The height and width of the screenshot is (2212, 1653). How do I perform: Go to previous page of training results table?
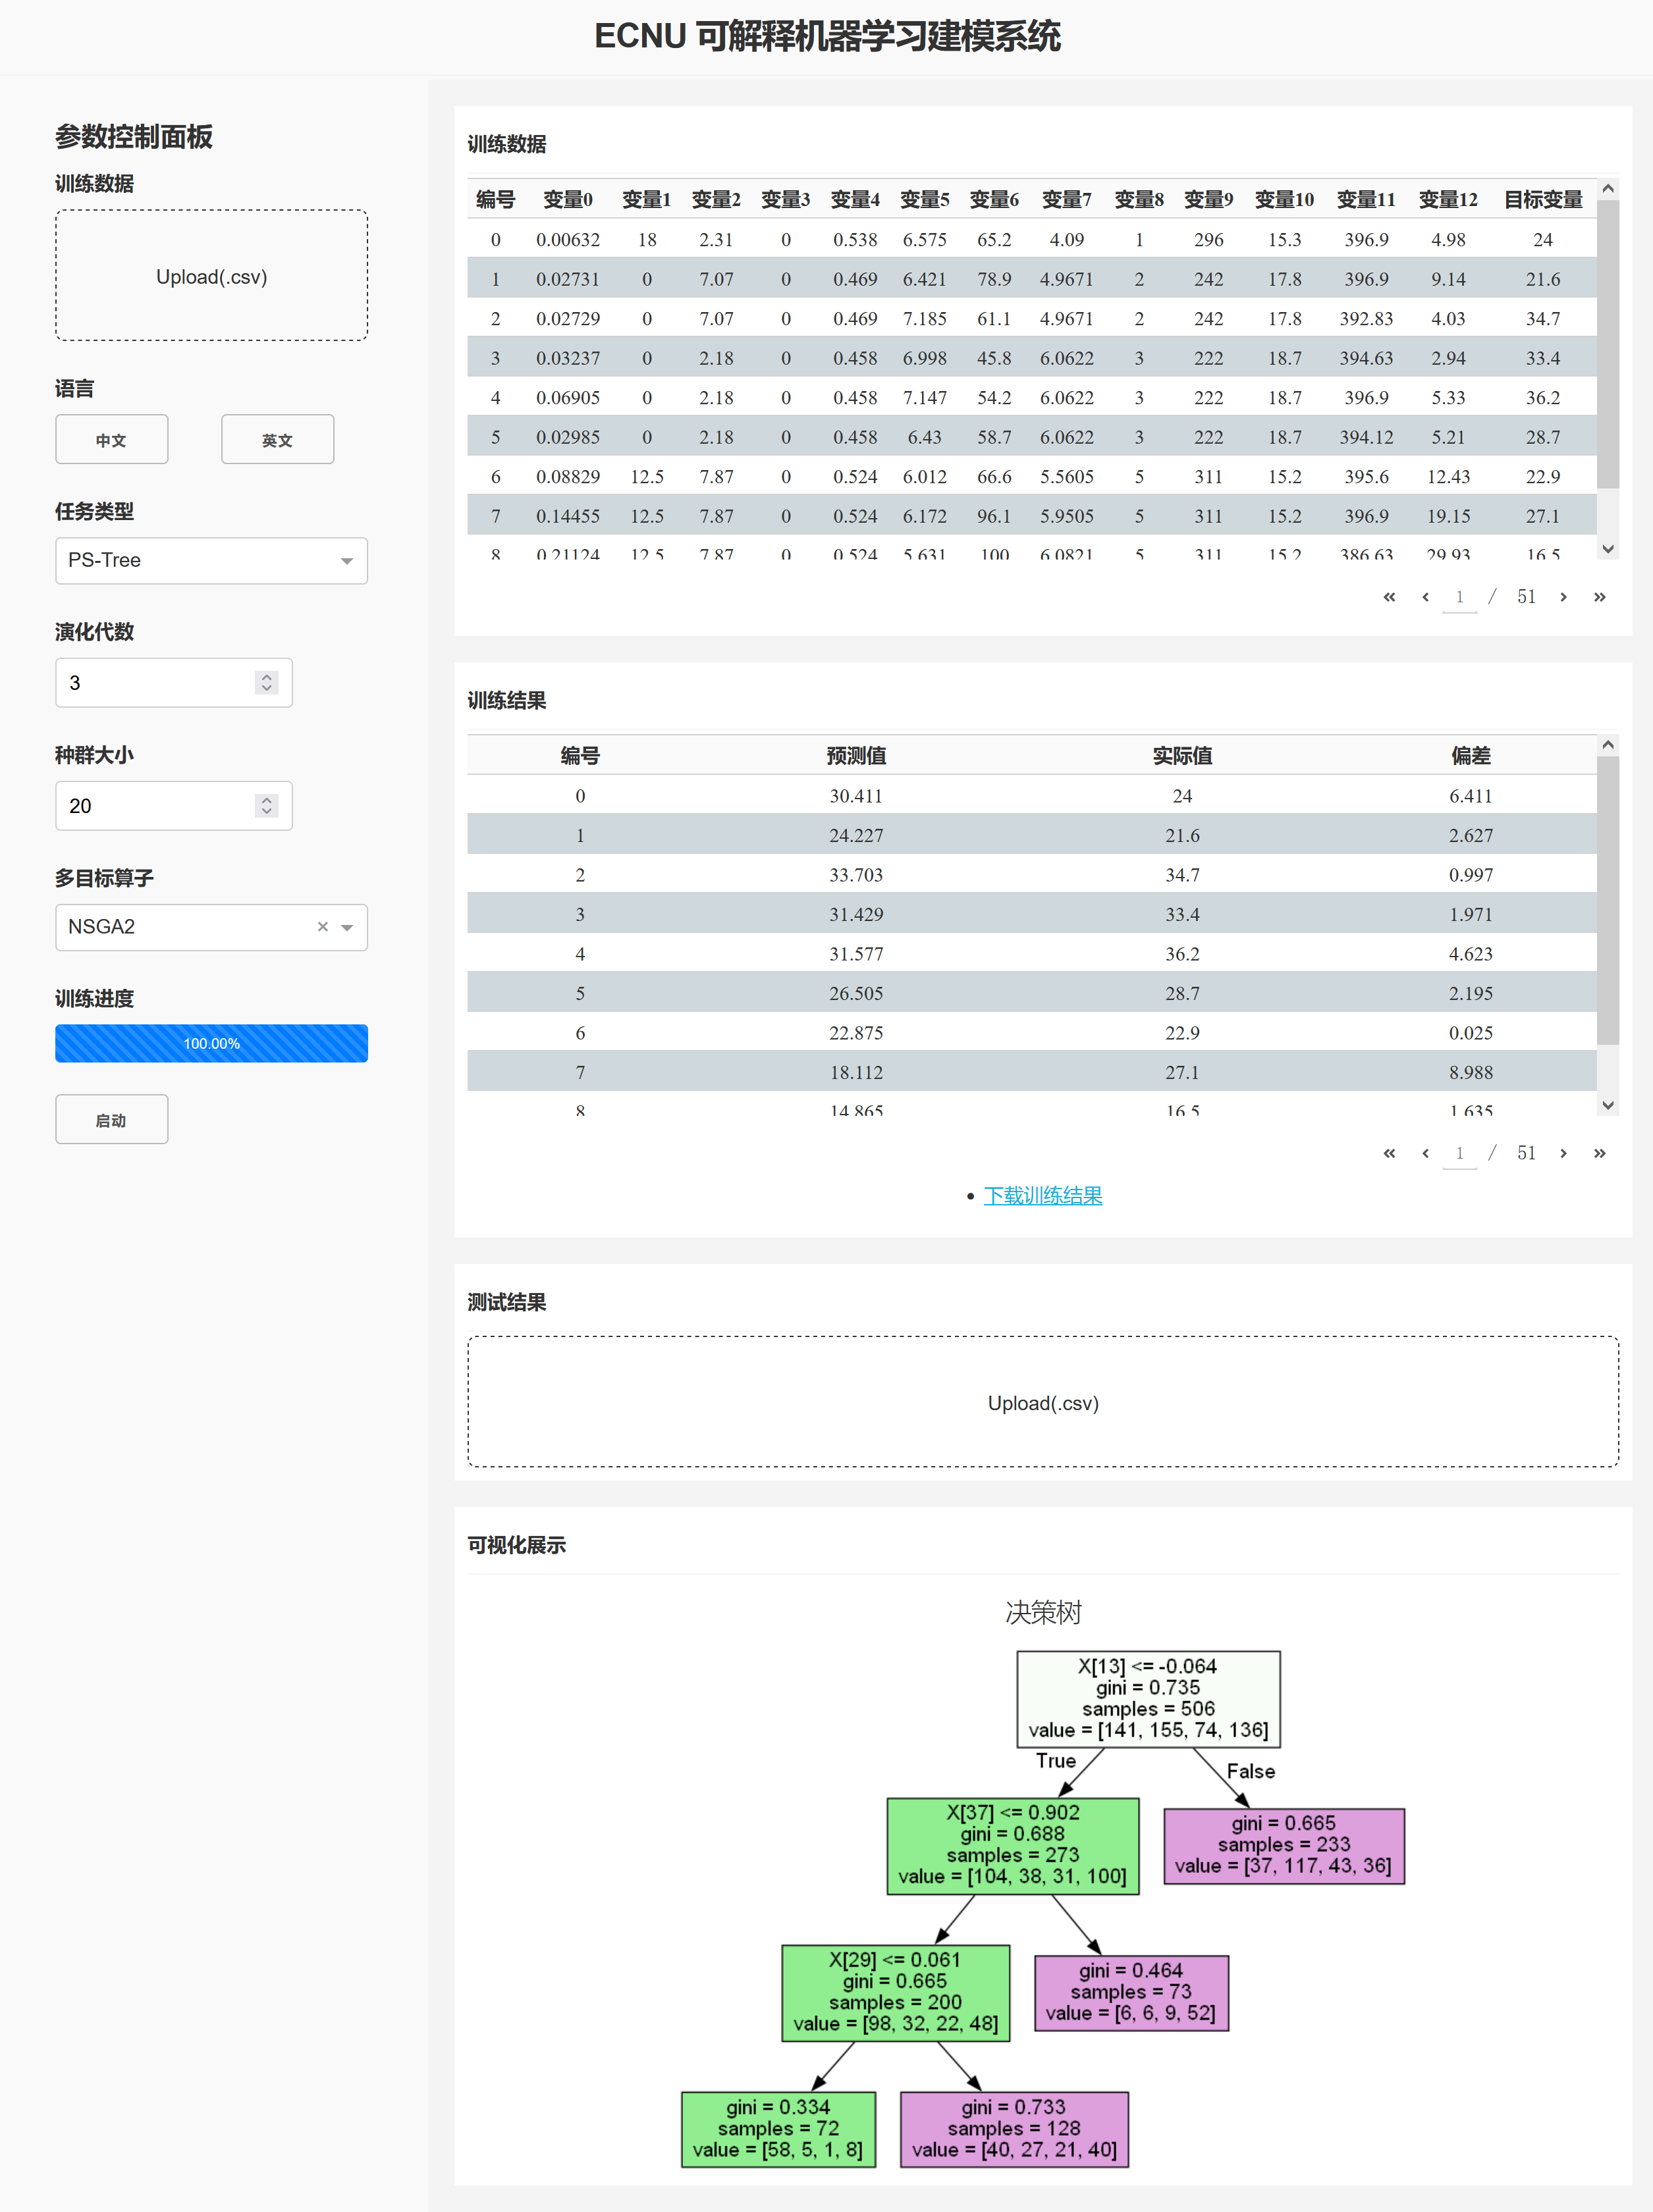click(x=1425, y=1153)
